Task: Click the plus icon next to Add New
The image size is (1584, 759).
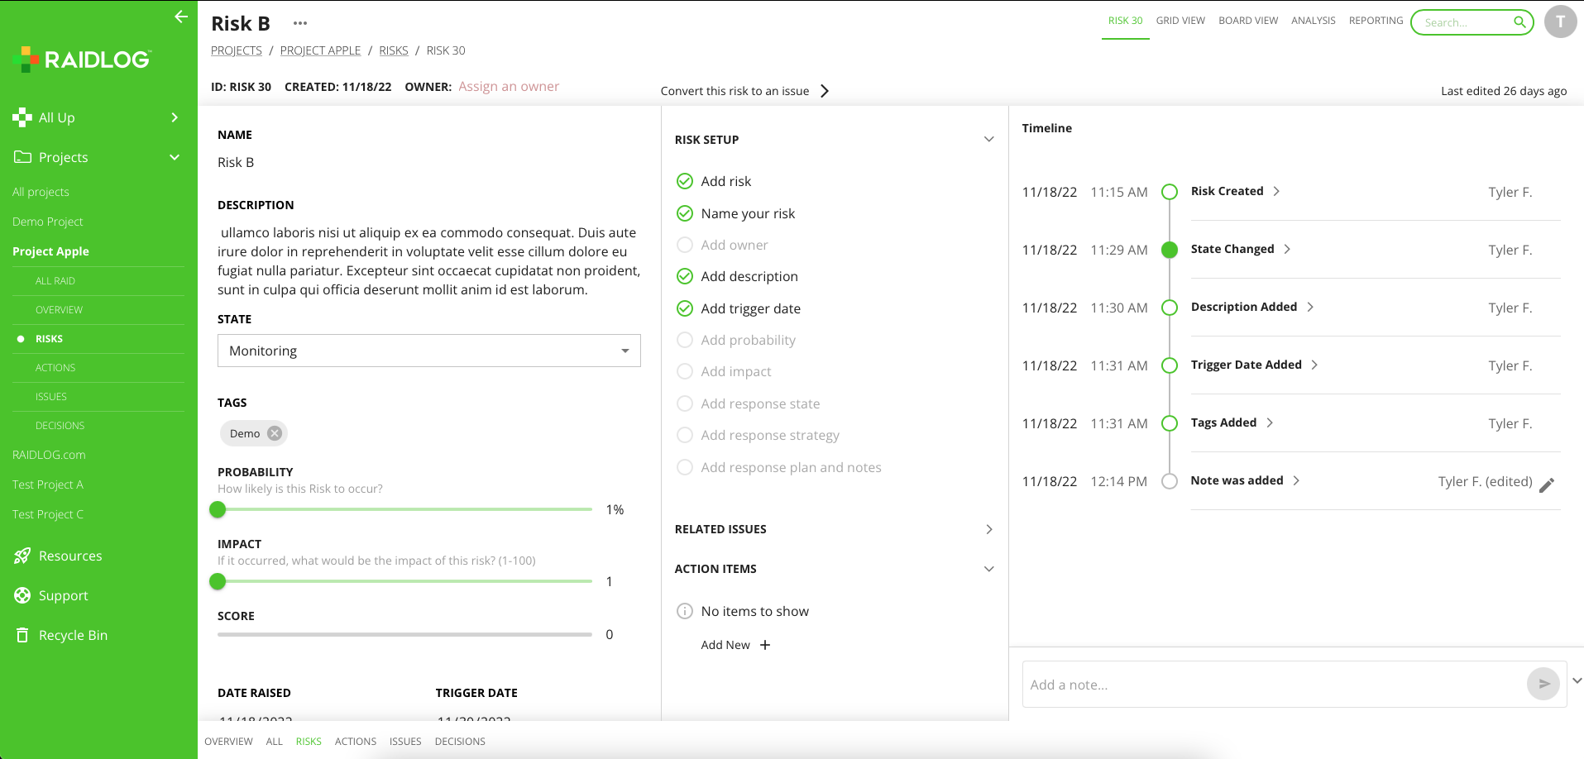Action: [x=765, y=645]
